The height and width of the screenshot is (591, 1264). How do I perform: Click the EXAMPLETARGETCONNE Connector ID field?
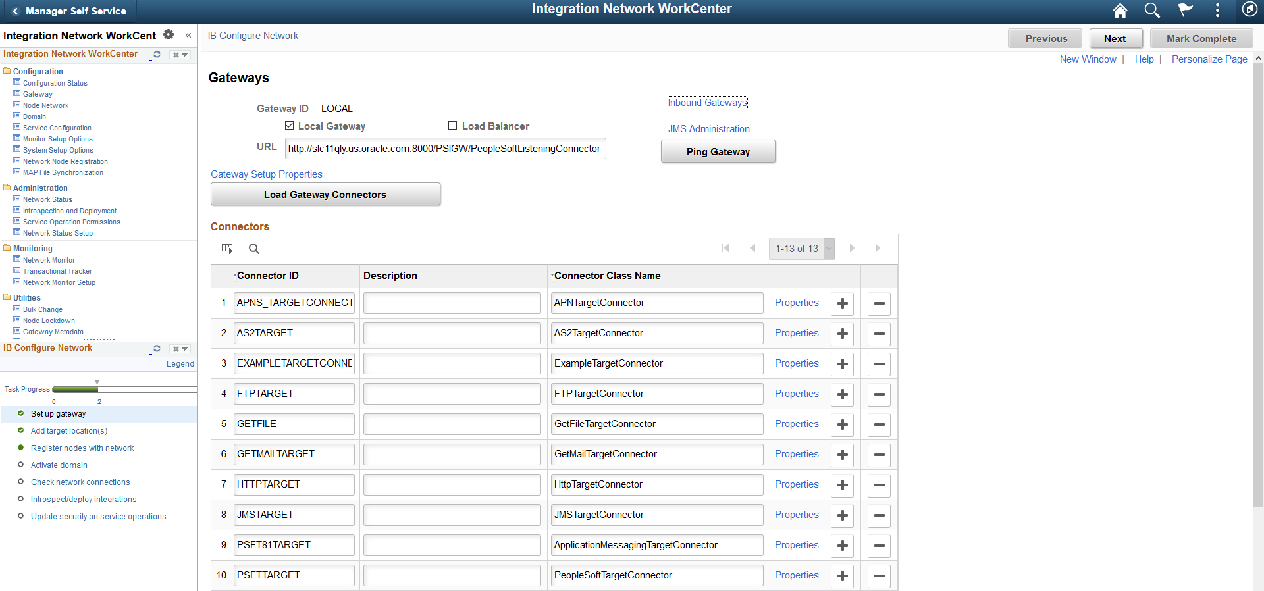[294, 363]
